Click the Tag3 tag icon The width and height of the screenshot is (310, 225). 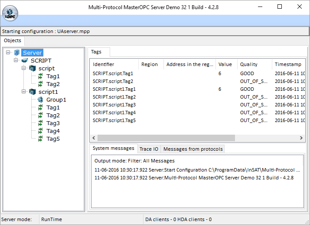(40, 123)
